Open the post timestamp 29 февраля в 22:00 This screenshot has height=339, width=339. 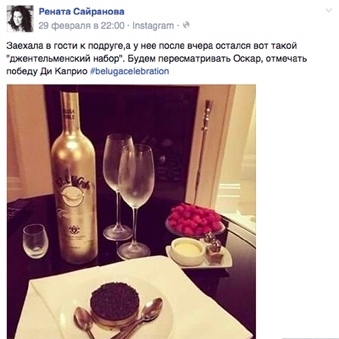(x=82, y=25)
